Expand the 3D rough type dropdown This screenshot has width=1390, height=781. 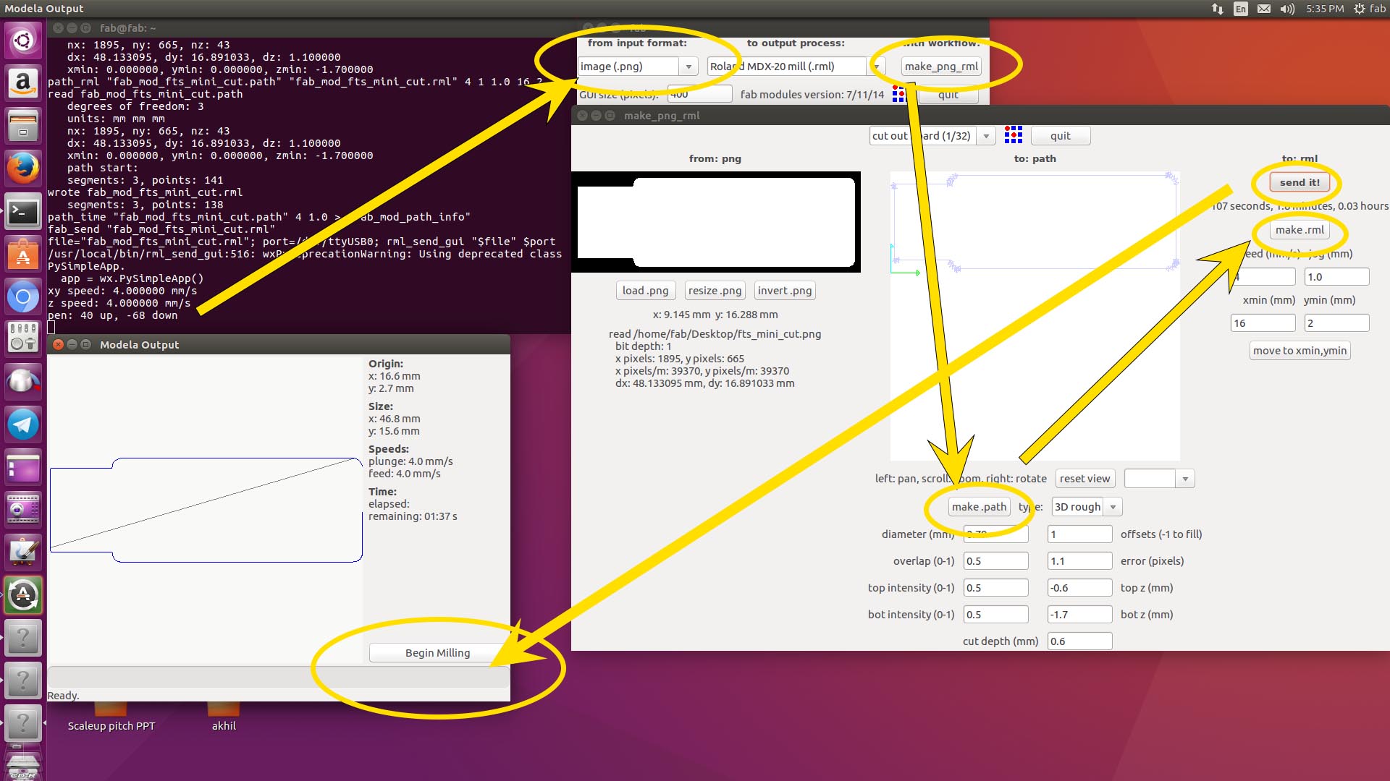[1113, 507]
